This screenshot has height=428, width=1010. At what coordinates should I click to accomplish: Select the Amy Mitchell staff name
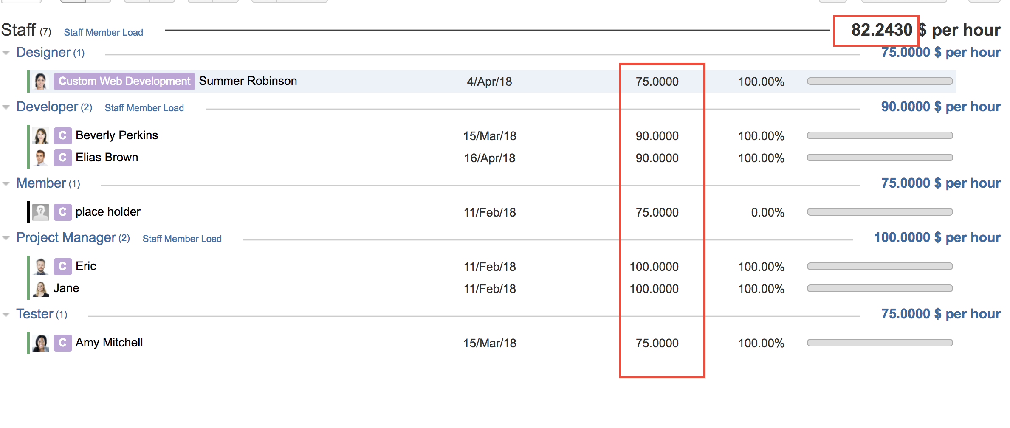pyautogui.click(x=109, y=343)
